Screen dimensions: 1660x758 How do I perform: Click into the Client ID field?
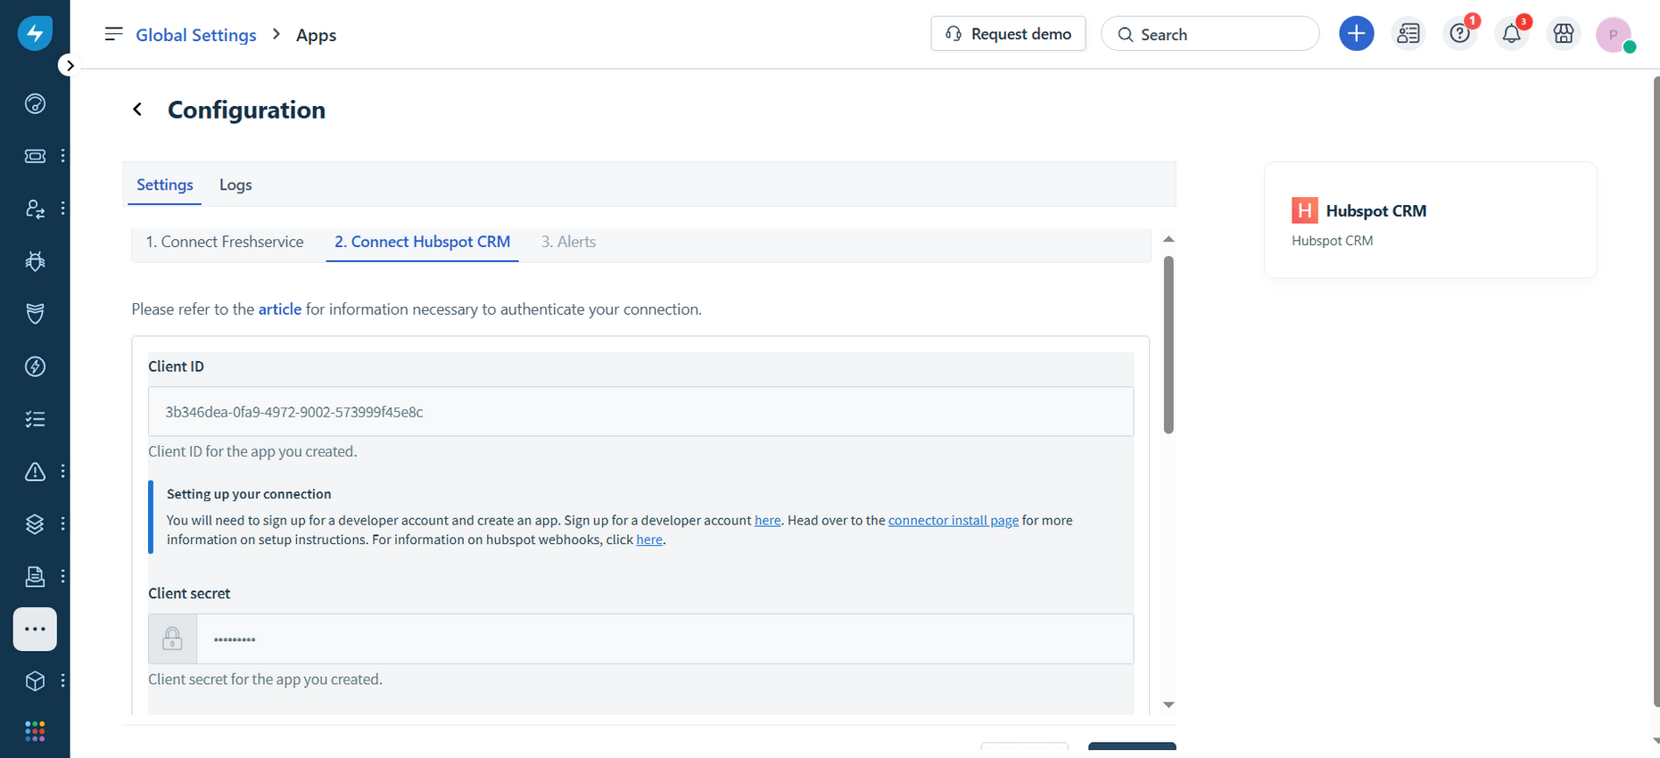(x=640, y=411)
